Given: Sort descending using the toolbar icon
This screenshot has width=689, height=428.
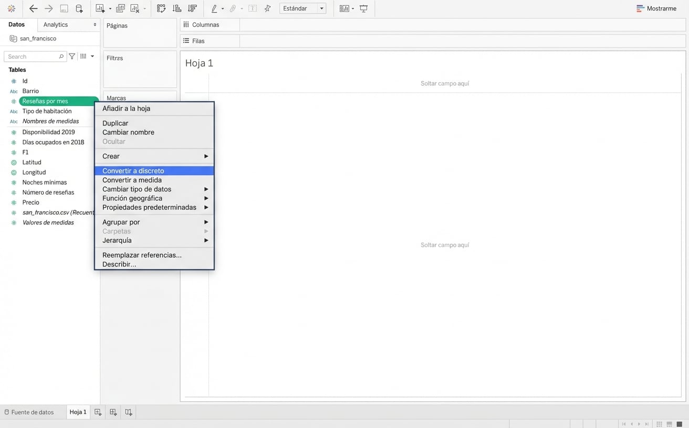Looking at the screenshot, I should pyautogui.click(x=192, y=8).
